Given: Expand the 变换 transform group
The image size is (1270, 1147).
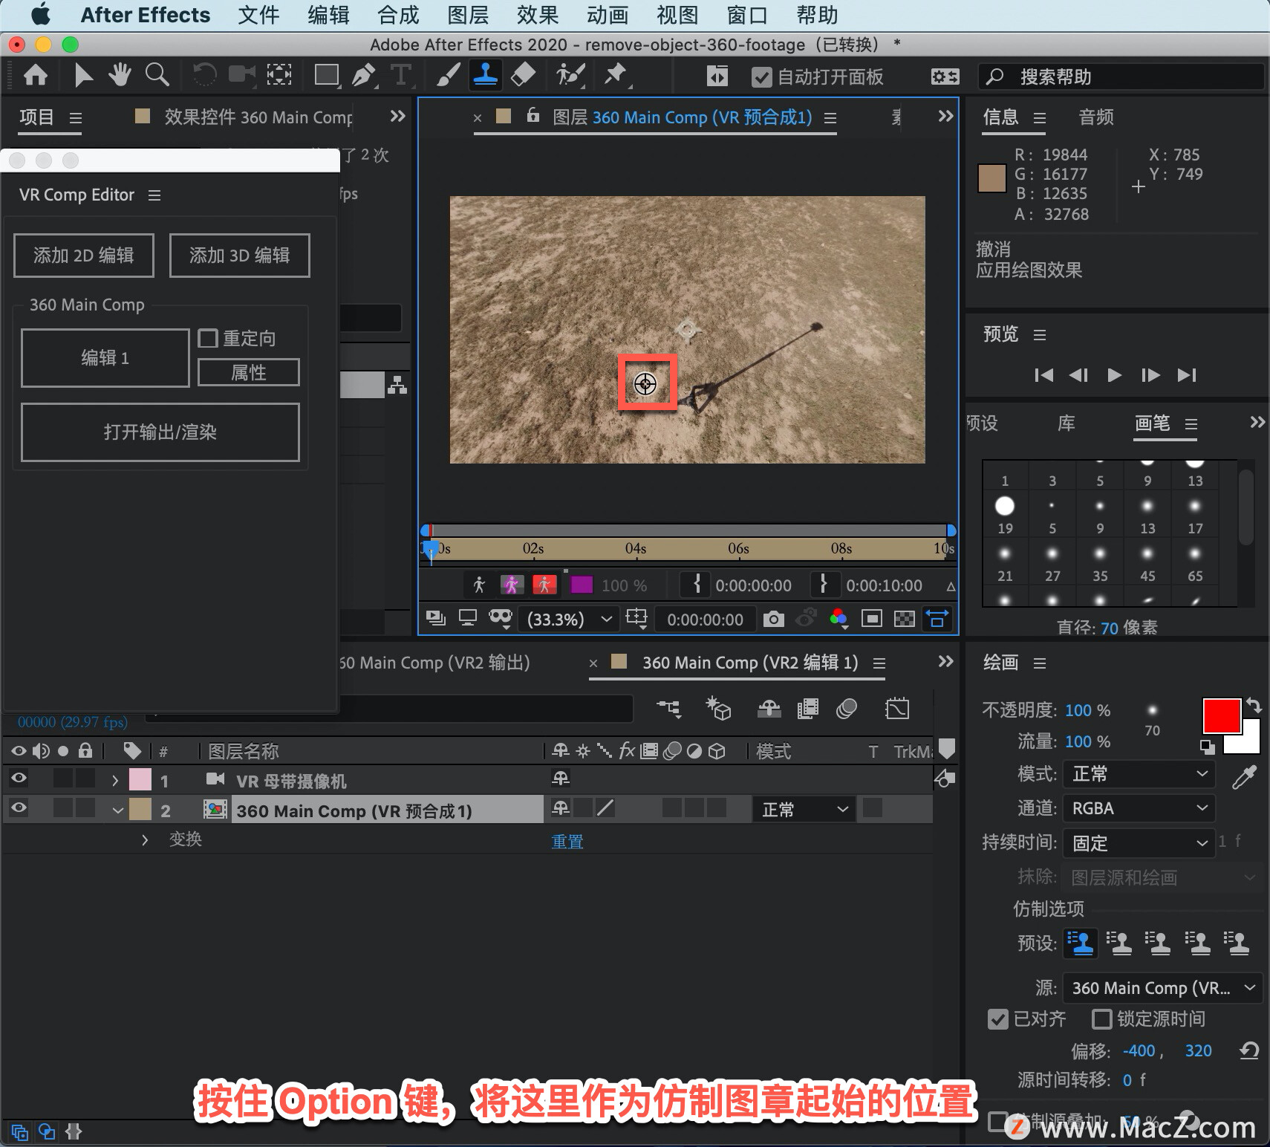Looking at the screenshot, I should tap(145, 840).
